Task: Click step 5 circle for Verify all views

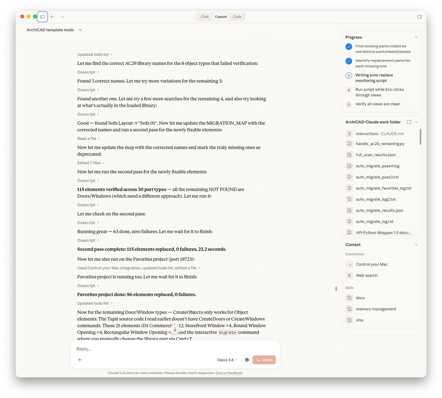Action: (349, 104)
